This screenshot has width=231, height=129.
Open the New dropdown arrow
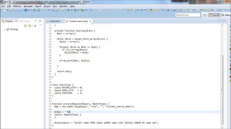coord(8,10)
